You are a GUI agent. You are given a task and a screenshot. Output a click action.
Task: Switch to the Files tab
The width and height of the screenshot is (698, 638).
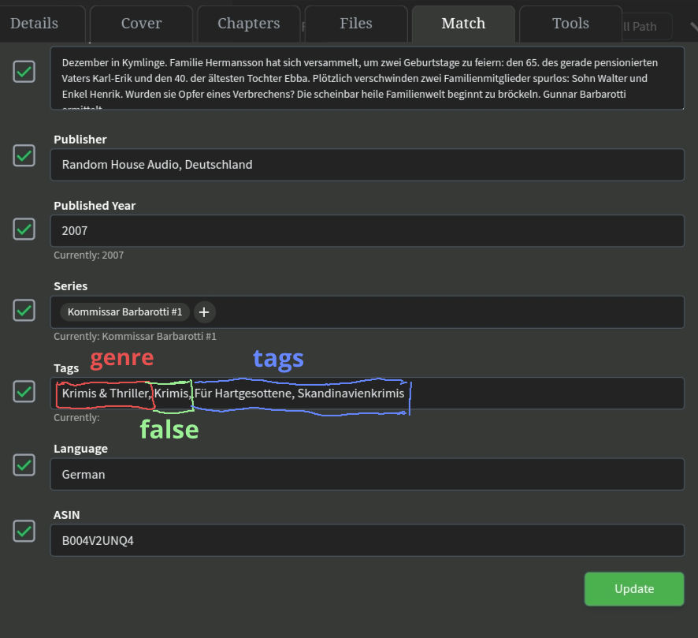click(355, 23)
